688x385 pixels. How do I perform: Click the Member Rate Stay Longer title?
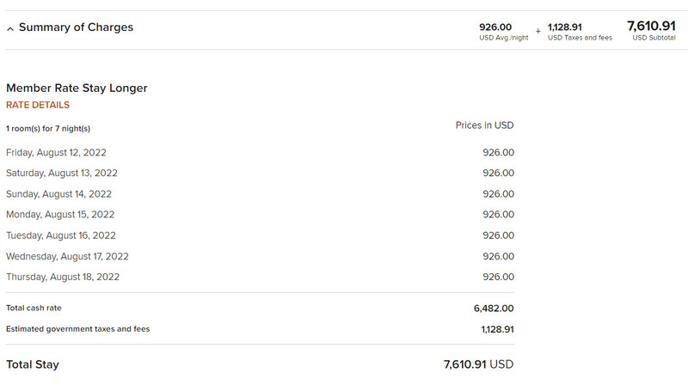pos(77,89)
